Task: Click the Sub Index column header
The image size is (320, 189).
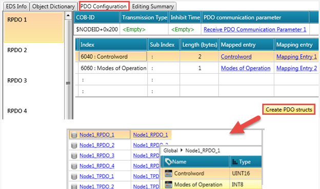Action: click(164, 45)
